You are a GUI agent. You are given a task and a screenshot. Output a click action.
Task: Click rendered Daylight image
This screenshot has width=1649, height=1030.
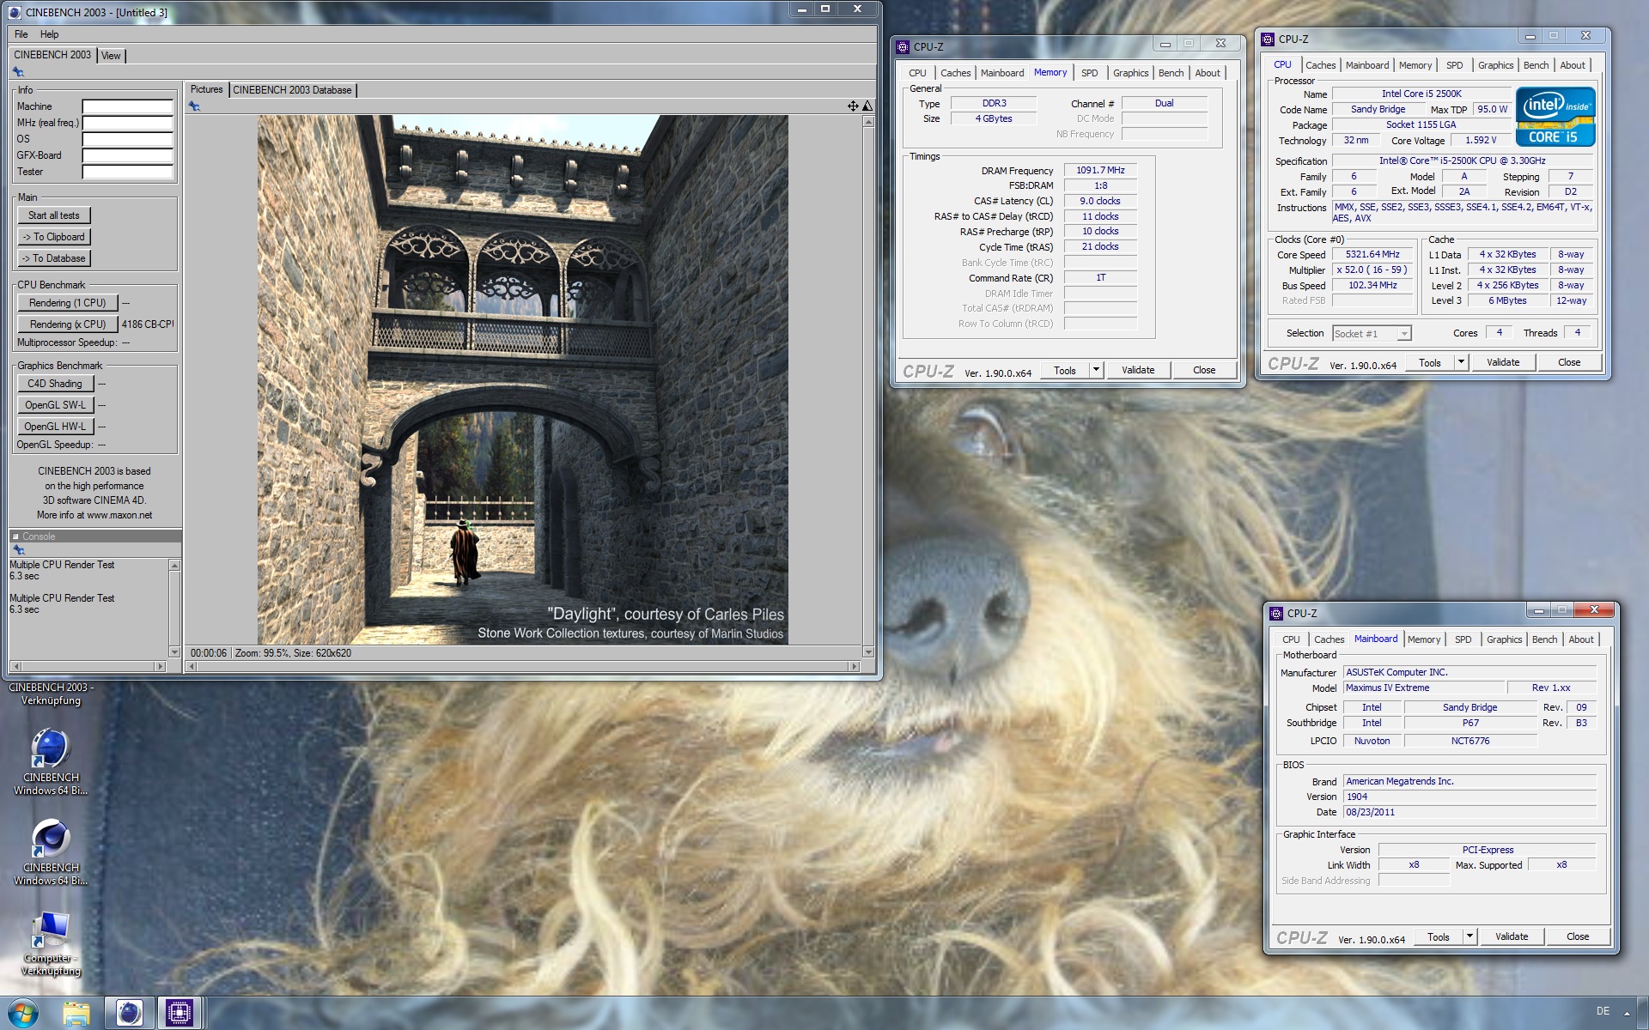523,379
